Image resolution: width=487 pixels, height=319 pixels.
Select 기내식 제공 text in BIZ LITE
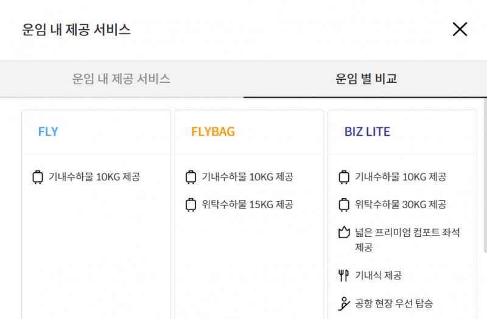(378, 275)
